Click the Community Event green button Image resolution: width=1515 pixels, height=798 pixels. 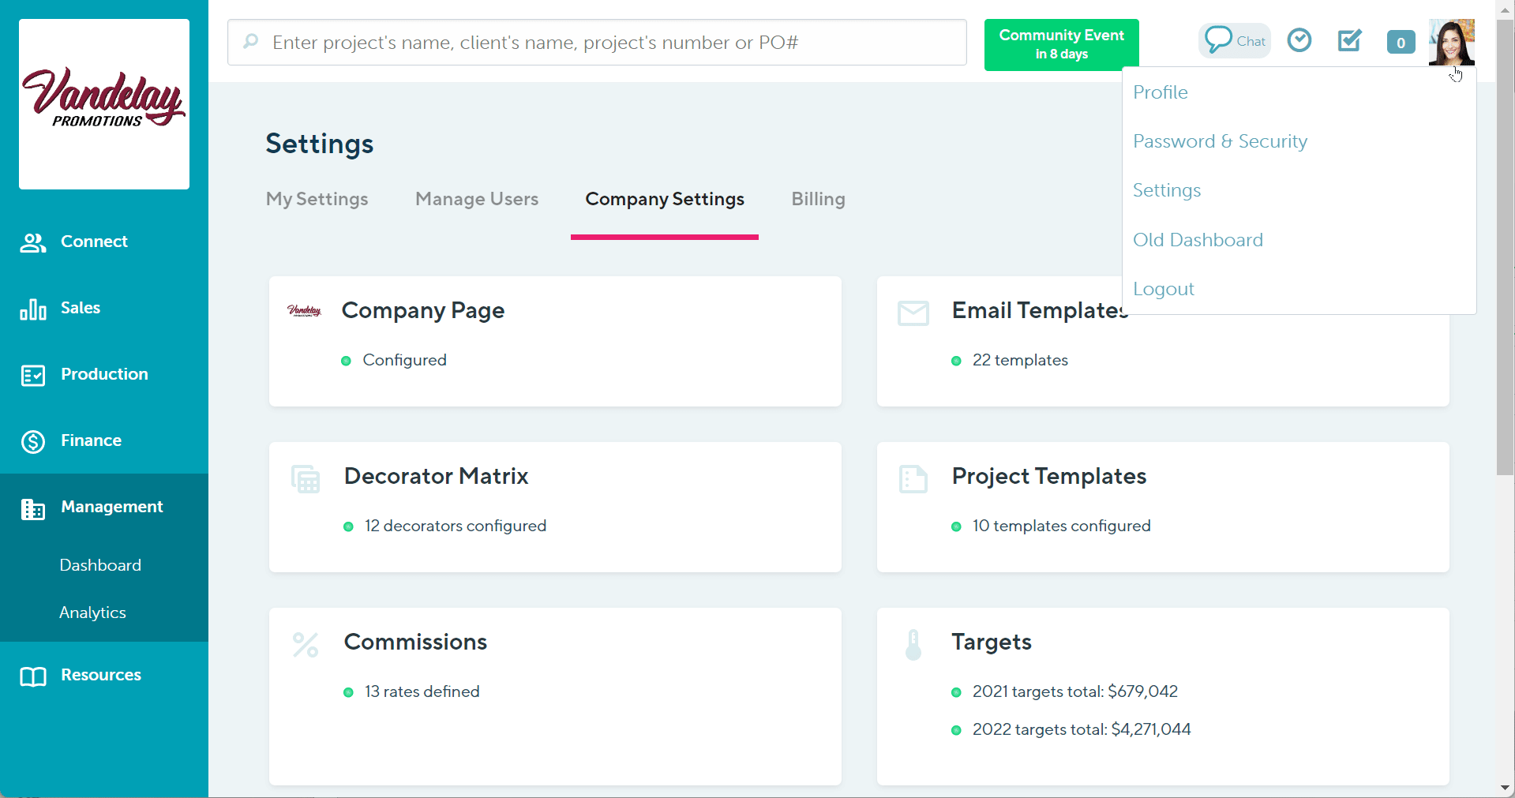[x=1061, y=45]
